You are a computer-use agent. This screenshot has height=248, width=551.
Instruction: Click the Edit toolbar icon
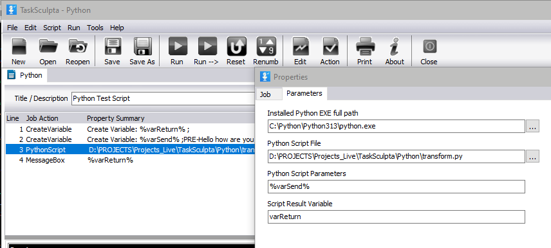pyautogui.click(x=301, y=46)
